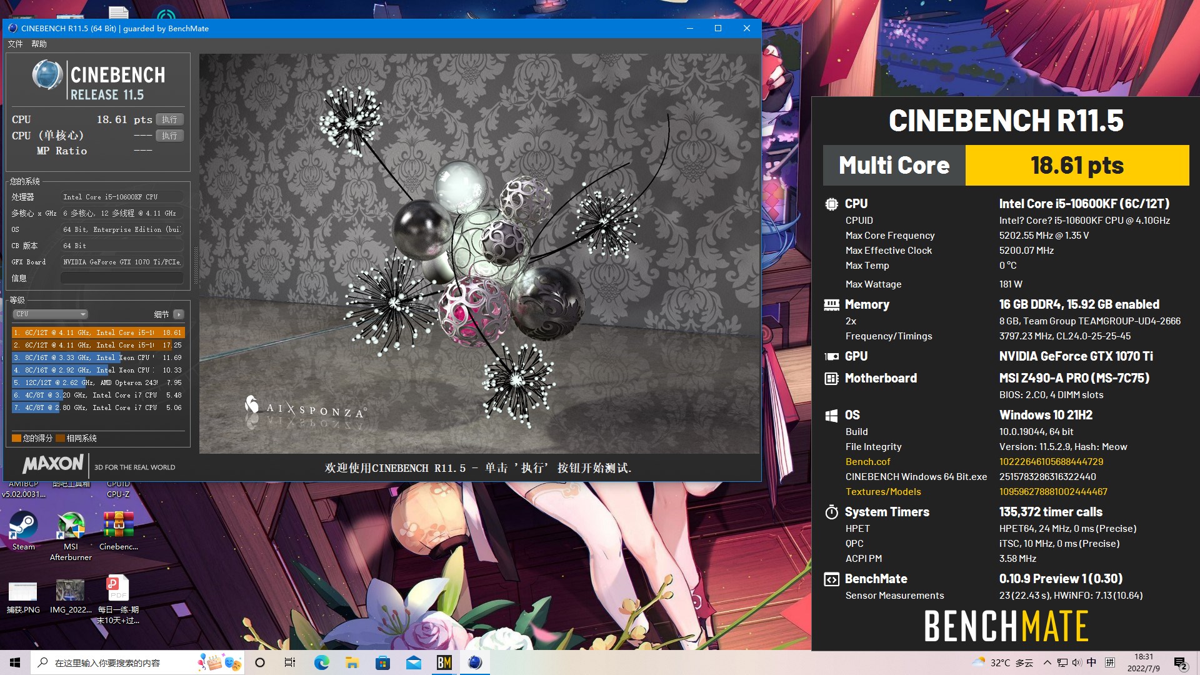Launch the MSI Afterburner desktop shortcut
Screen dimensions: 1200x675
point(71,536)
